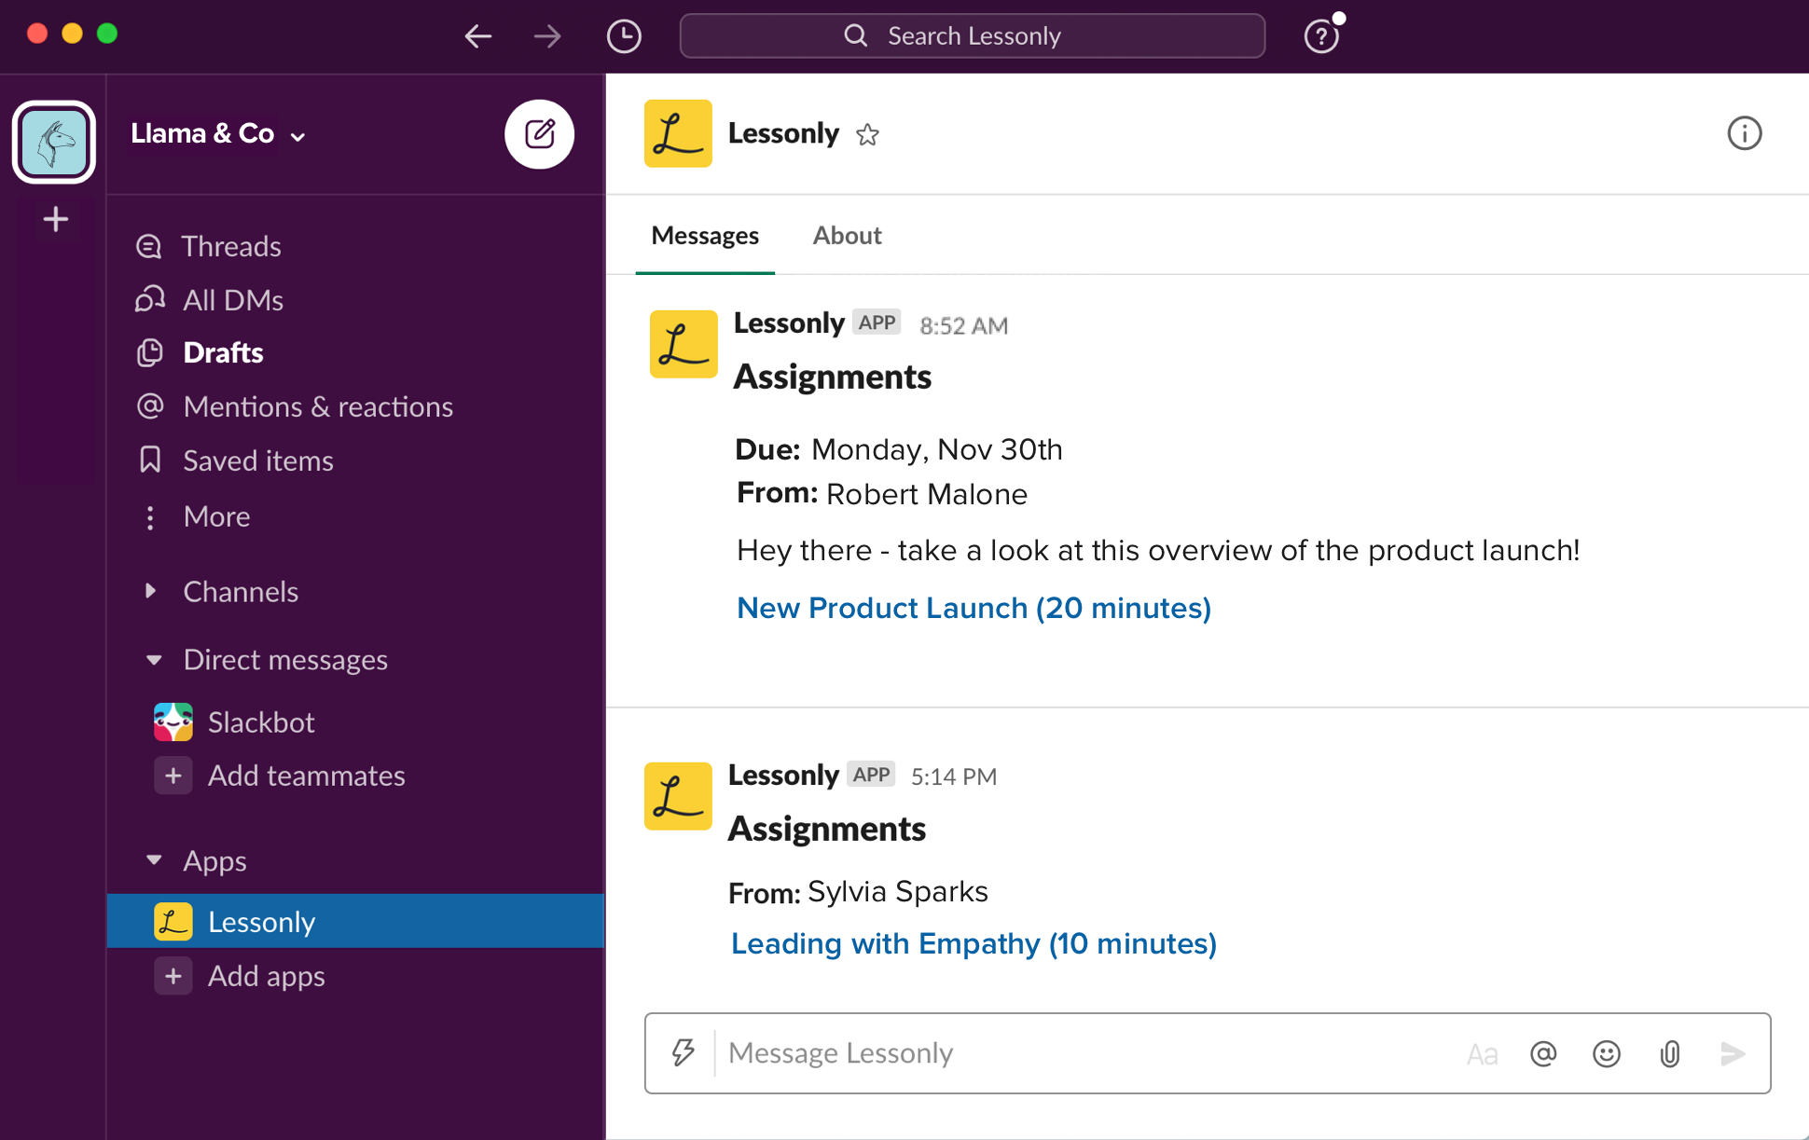Click Lessonly avatar on 5:14 PM message
The width and height of the screenshot is (1809, 1140).
point(678,796)
